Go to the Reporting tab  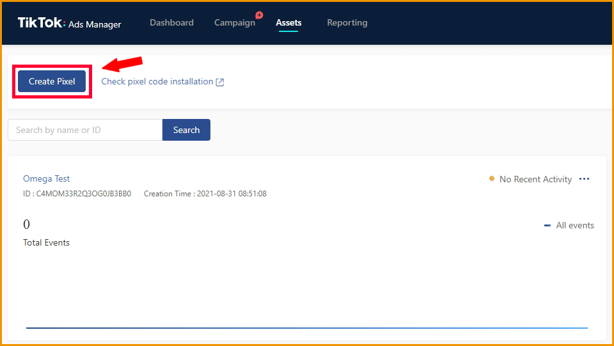point(347,23)
